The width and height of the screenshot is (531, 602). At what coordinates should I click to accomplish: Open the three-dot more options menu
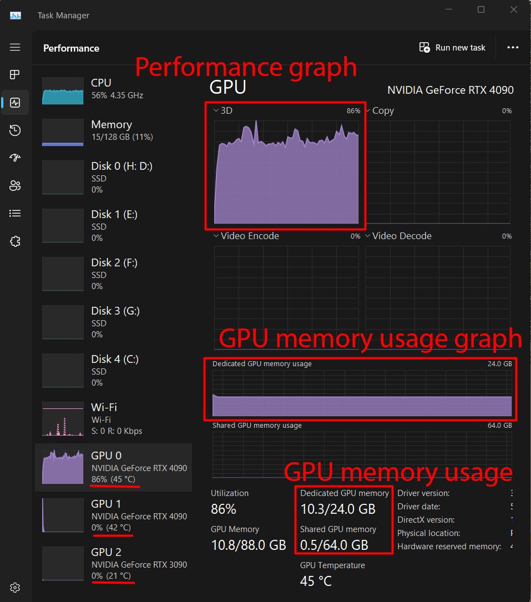[x=513, y=48]
